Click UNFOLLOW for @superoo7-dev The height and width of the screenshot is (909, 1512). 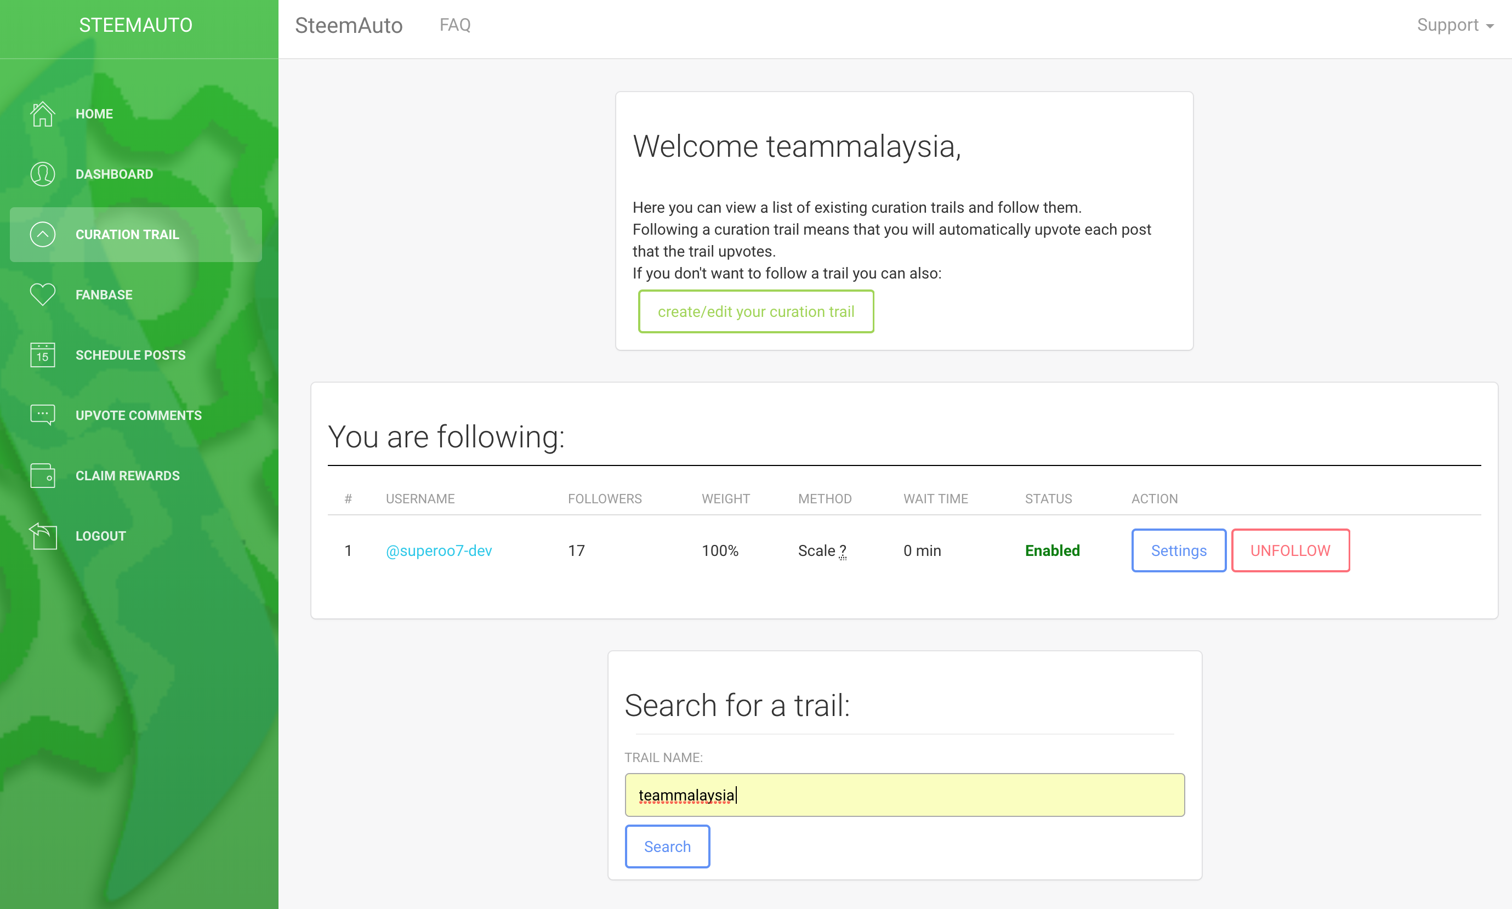pos(1291,550)
